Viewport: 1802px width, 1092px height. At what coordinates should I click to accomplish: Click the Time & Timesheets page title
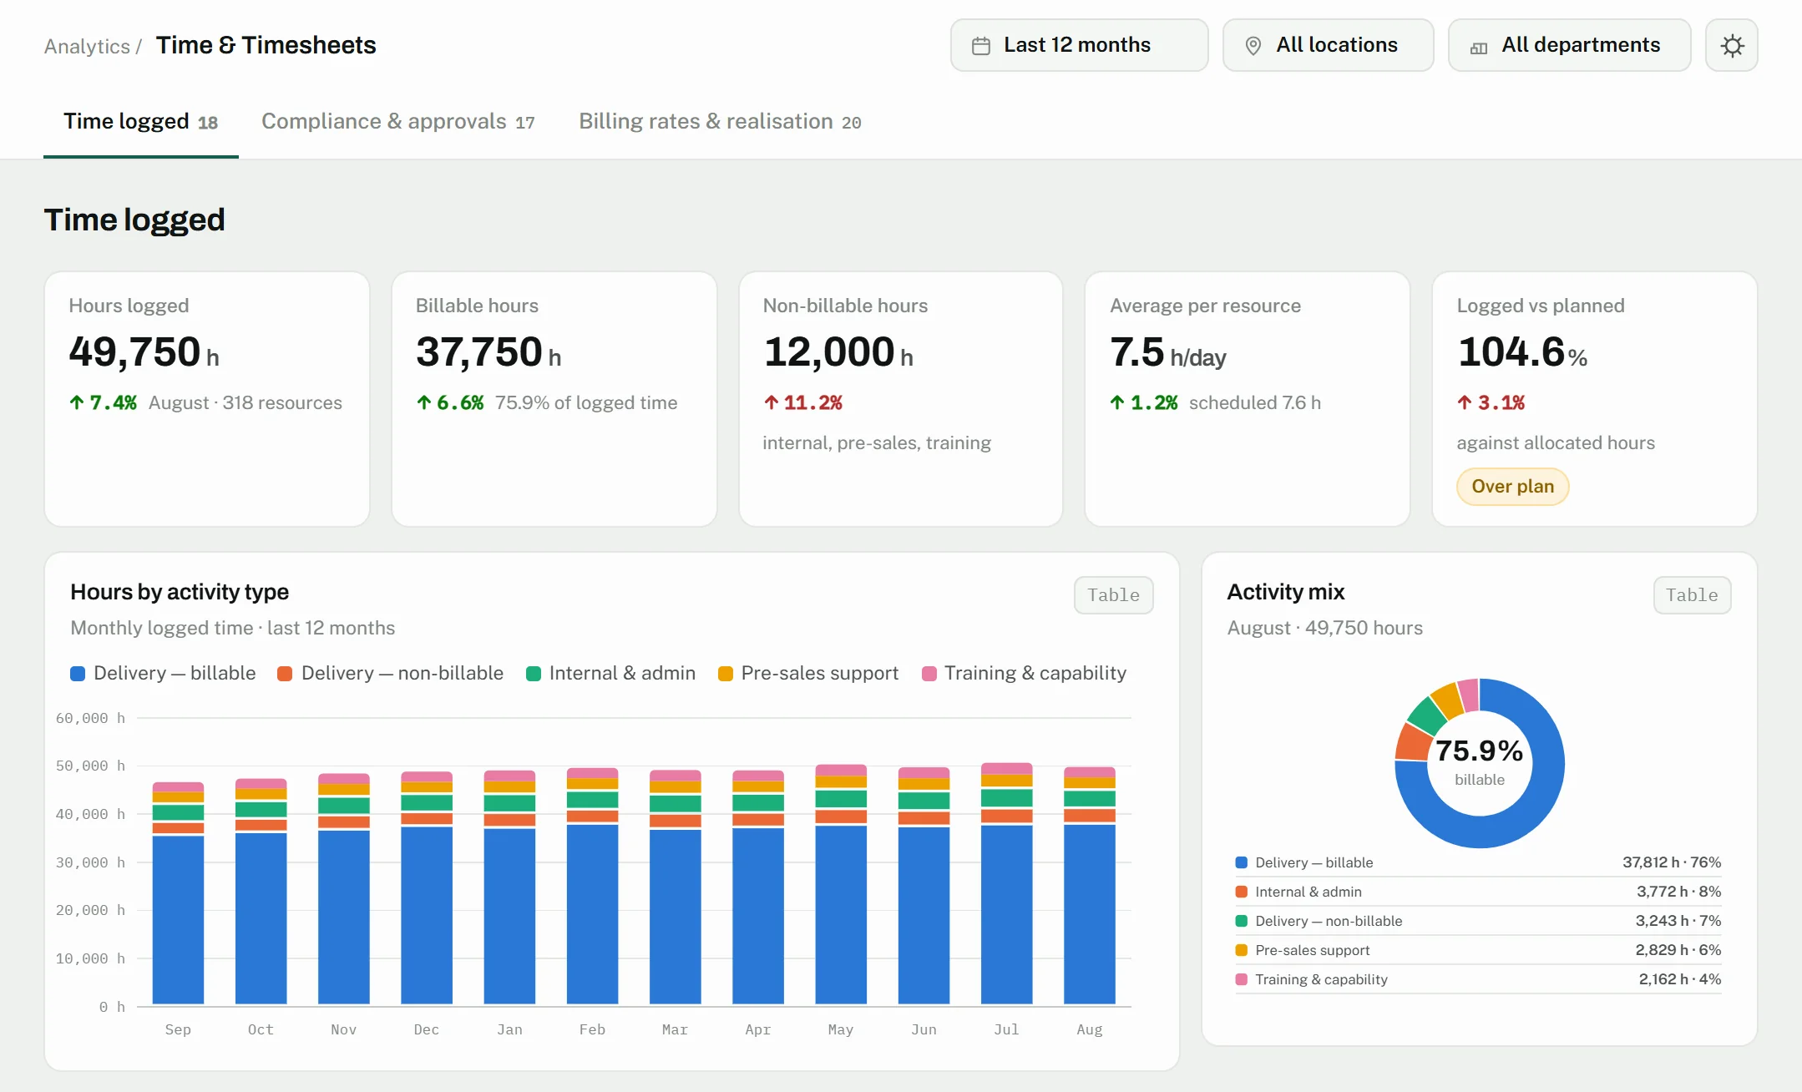coord(266,45)
